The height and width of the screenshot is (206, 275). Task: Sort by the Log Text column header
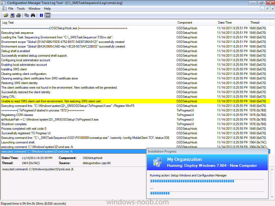pos(89,23)
